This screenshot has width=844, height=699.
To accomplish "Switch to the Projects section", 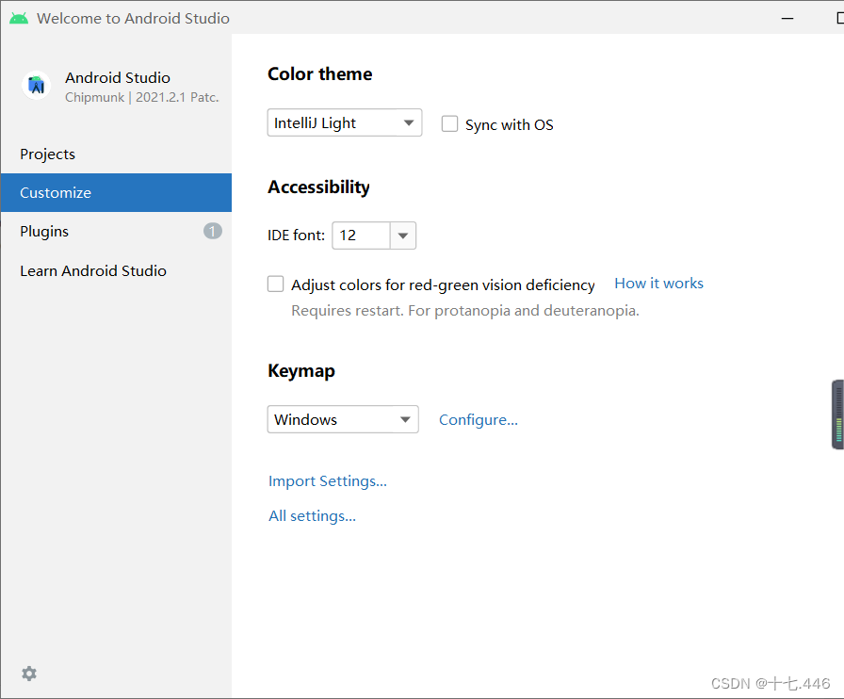I will coord(47,154).
